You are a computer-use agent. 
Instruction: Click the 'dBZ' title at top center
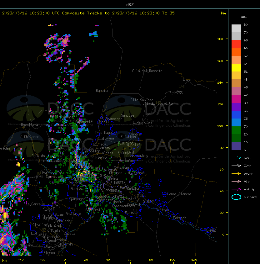[x=130, y=5]
